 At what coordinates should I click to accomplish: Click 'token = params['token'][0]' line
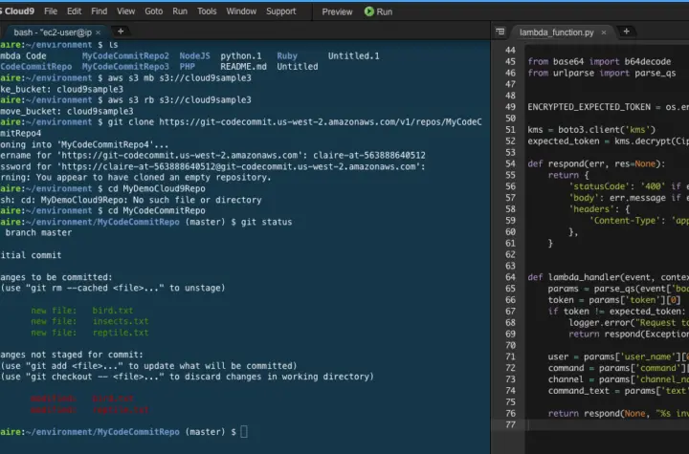tap(613, 300)
